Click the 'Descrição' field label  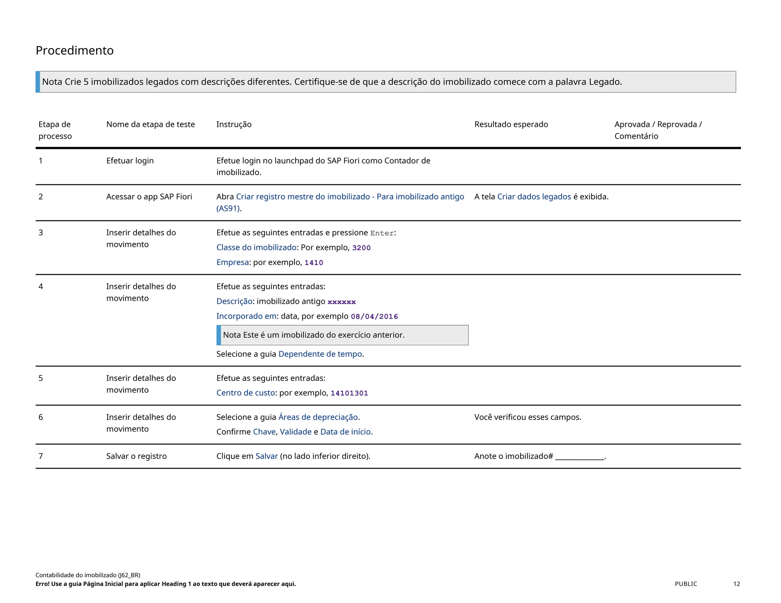coord(234,301)
